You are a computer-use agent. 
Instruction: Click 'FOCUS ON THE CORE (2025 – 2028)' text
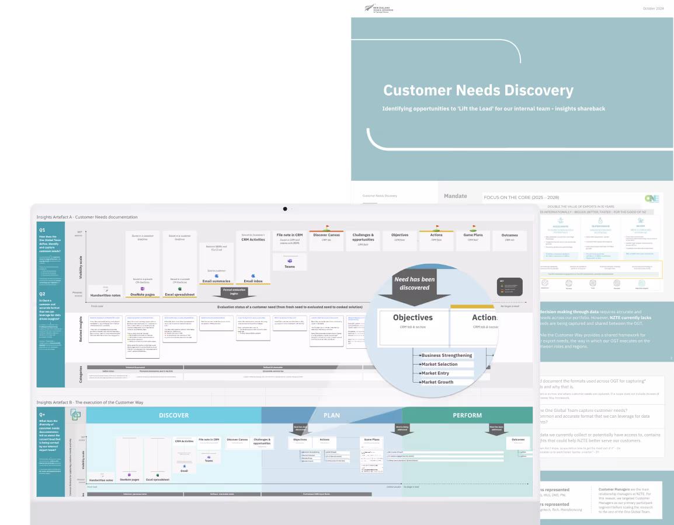pyautogui.click(x=522, y=198)
